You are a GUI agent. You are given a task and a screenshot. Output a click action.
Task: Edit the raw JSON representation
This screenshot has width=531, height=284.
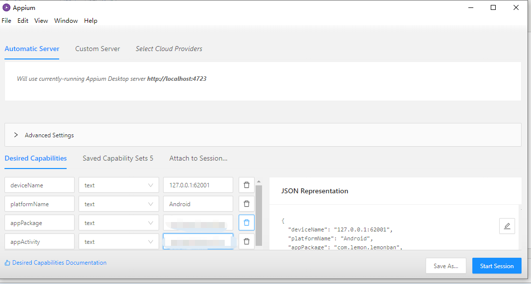[507, 226]
